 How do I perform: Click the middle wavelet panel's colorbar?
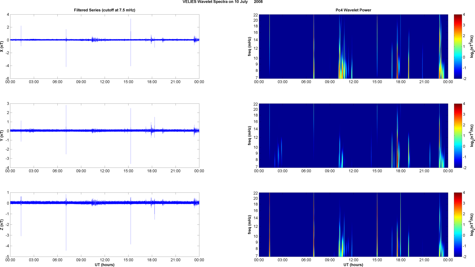click(x=458, y=136)
